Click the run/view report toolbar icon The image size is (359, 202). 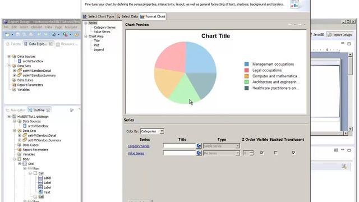click(54, 35)
